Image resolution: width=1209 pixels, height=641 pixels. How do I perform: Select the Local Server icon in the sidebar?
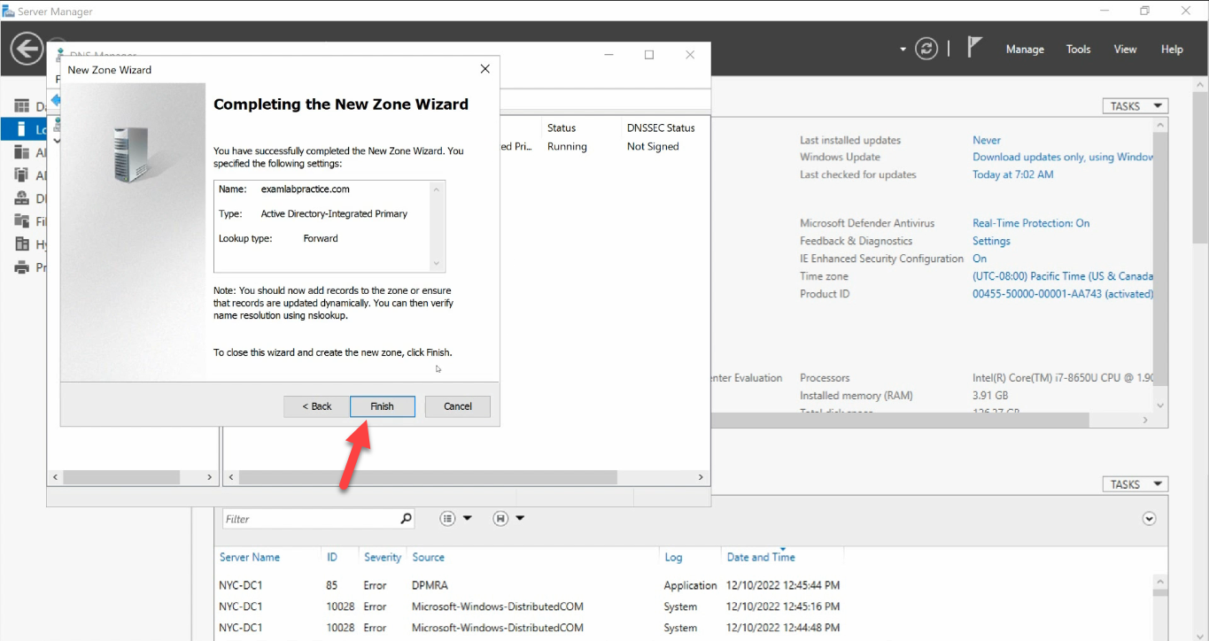[20, 129]
